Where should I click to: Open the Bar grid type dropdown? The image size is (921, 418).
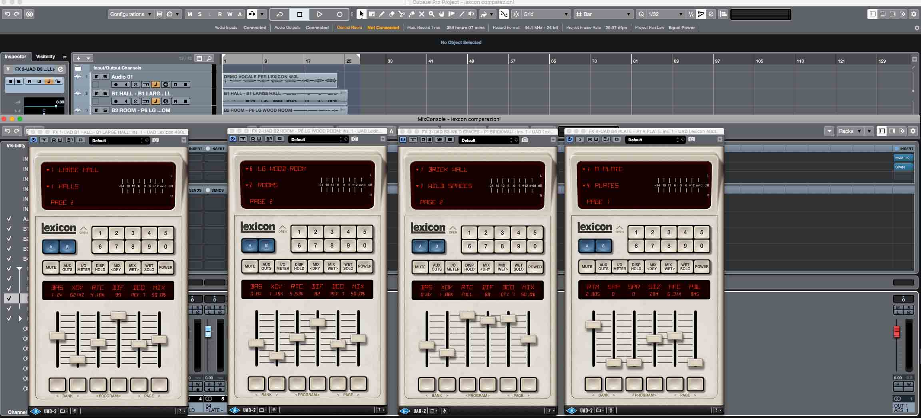click(603, 14)
